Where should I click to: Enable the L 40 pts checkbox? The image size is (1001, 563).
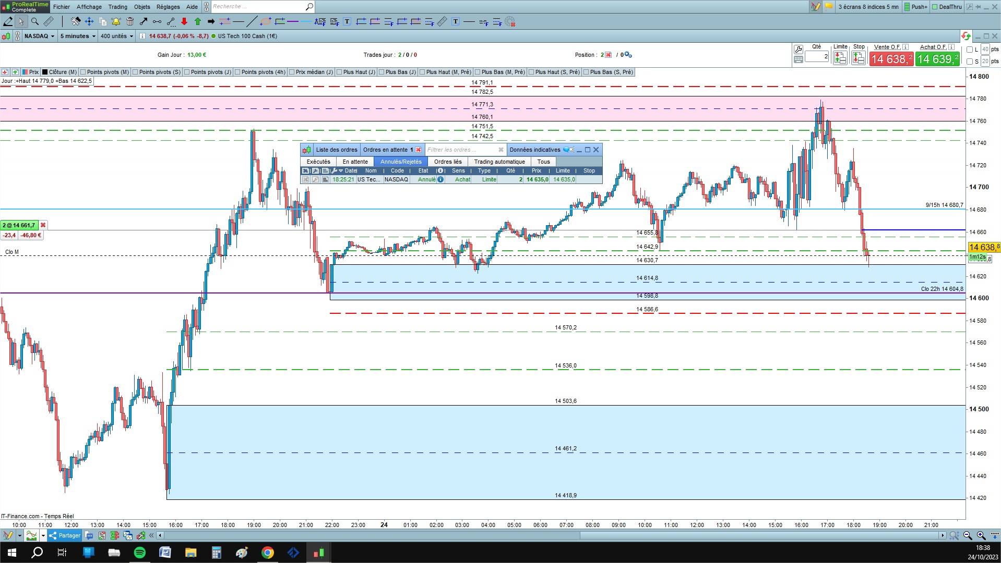[x=969, y=50]
